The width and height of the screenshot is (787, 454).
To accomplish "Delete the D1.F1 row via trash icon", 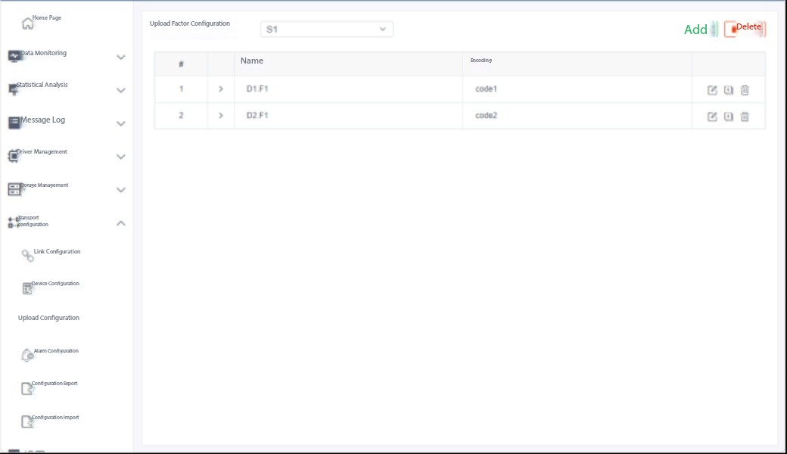I will 745,90.
